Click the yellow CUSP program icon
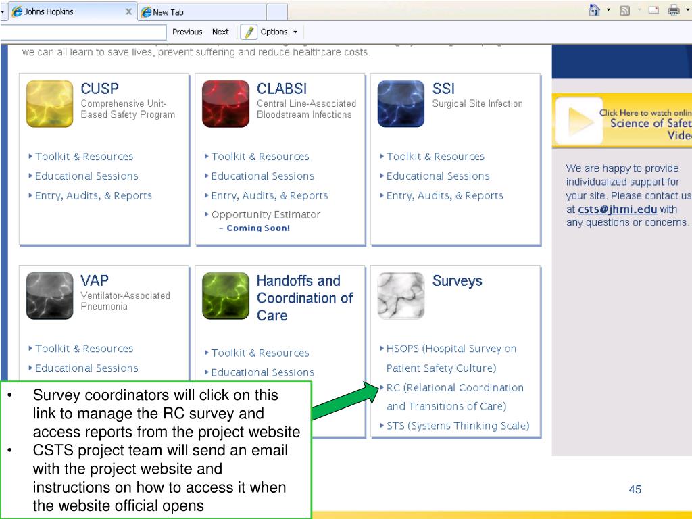 pos(49,103)
